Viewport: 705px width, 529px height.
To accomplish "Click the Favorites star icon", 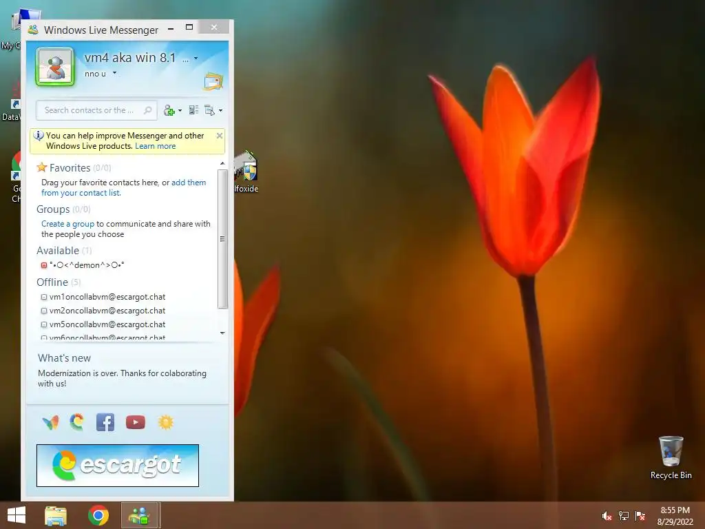I will pos(42,167).
